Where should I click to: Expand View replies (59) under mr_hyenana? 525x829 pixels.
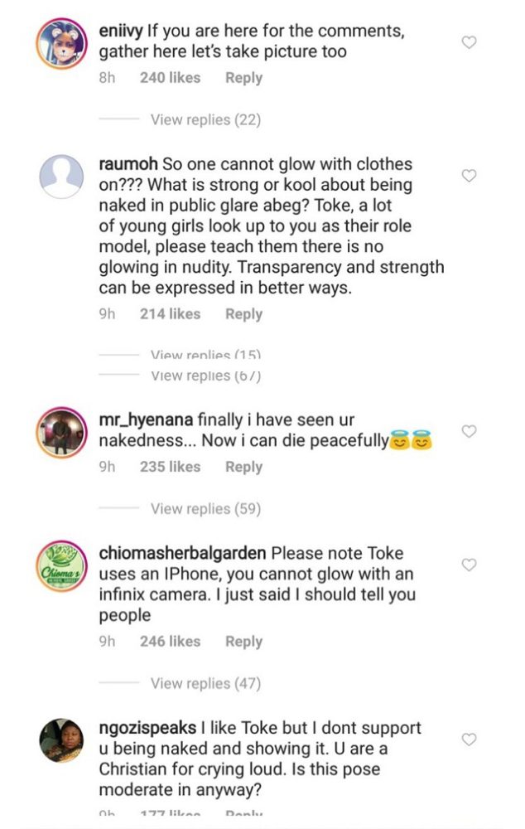point(205,508)
